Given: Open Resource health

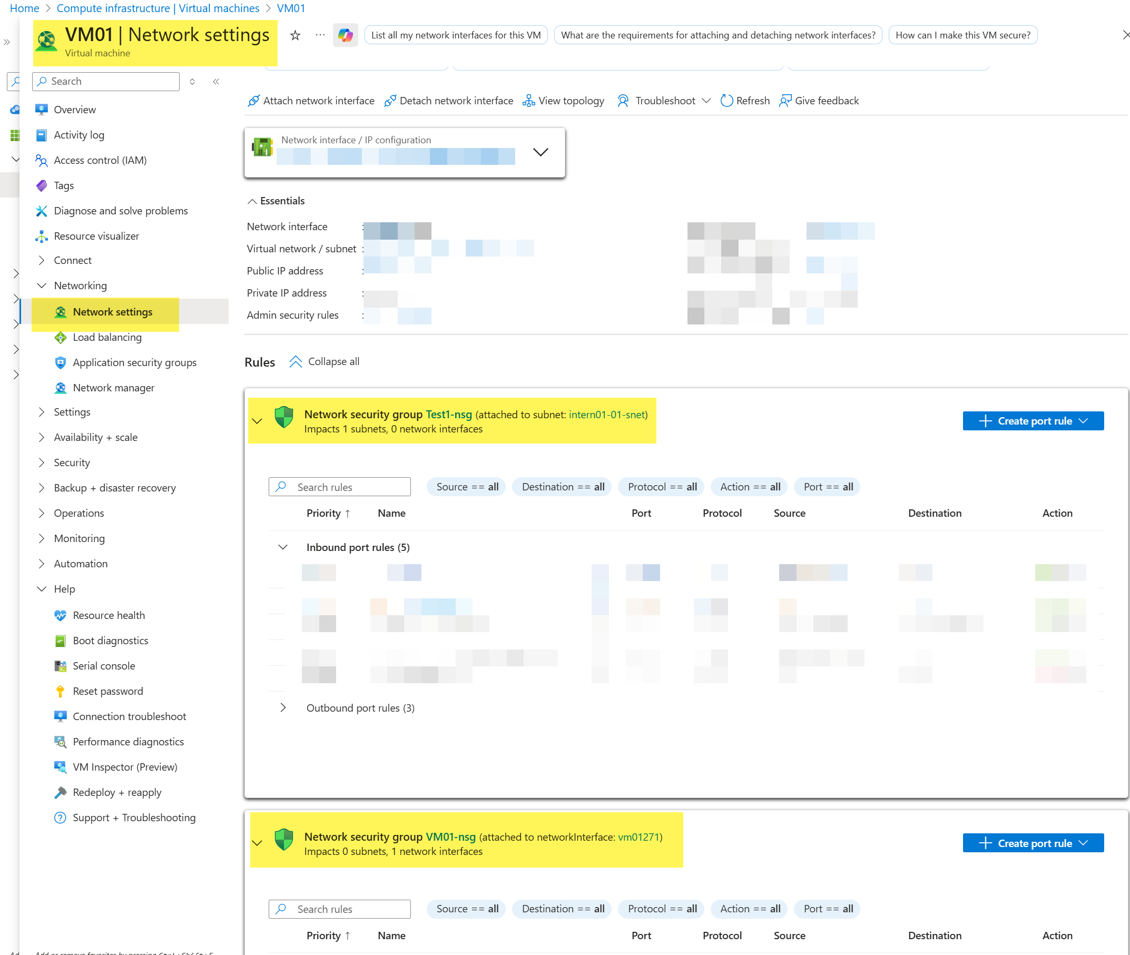Looking at the screenshot, I should [109, 615].
